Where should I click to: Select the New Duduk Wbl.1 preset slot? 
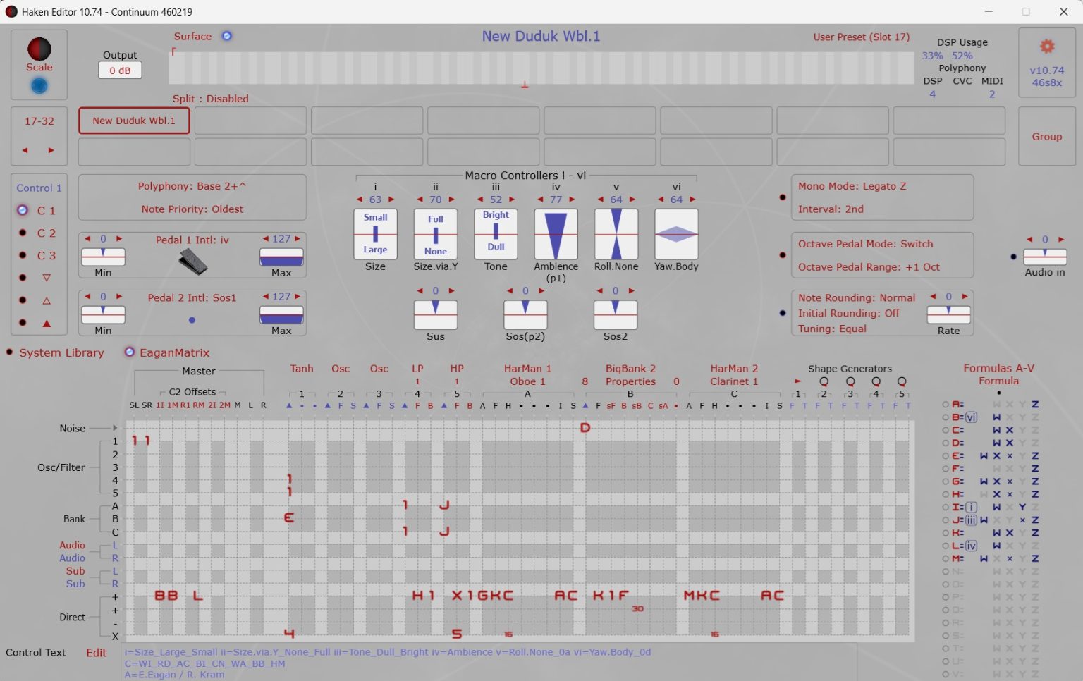click(x=134, y=121)
